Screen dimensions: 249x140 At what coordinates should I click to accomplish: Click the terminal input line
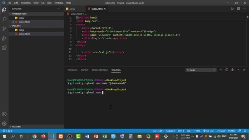pyautogui.click(x=86, y=93)
